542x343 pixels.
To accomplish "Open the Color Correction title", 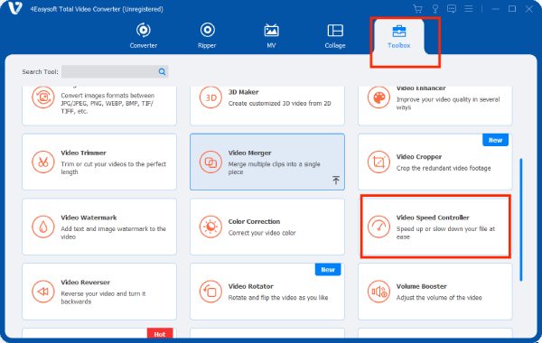I will [x=254, y=221].
